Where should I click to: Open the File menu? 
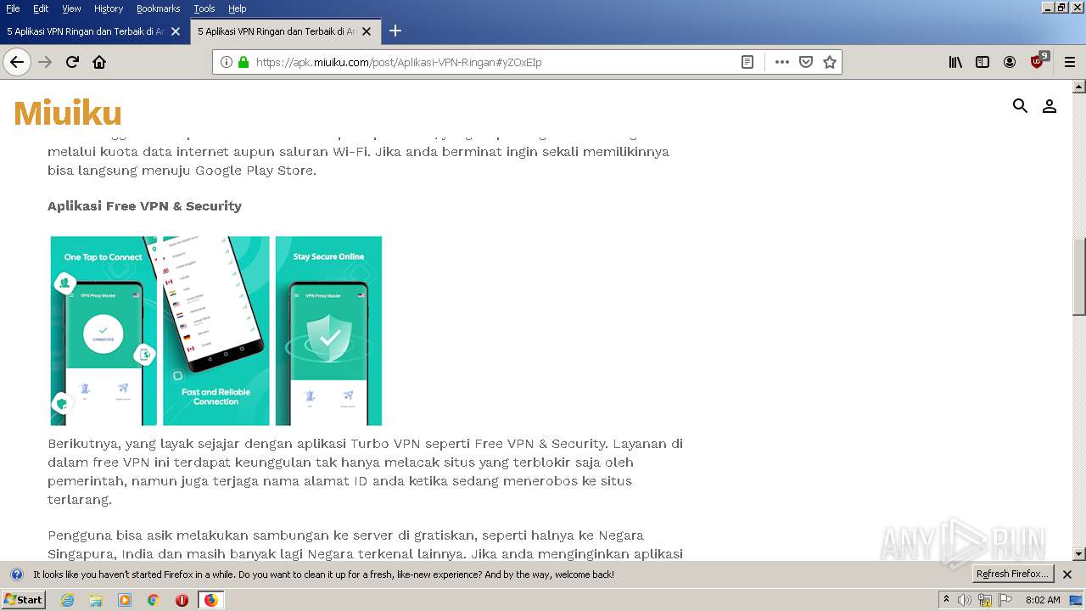pyautogui.click(x=13, y=8)
